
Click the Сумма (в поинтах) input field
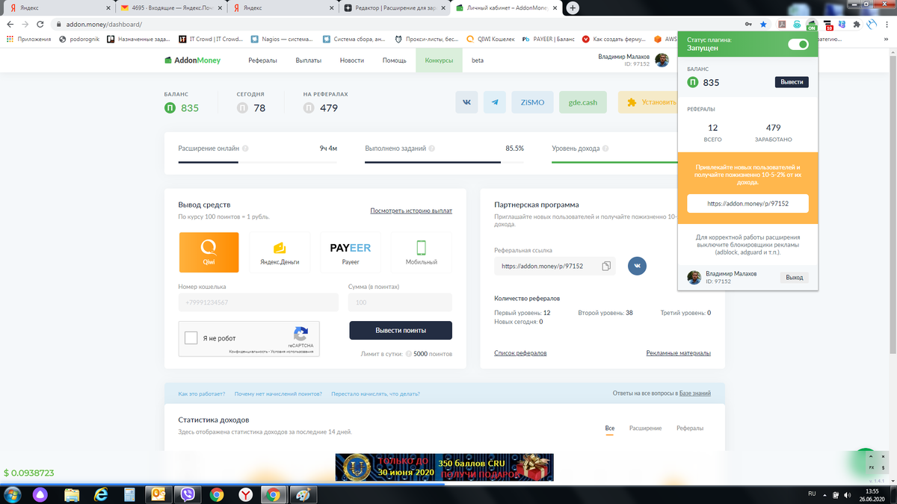click(x=400, y=302)
